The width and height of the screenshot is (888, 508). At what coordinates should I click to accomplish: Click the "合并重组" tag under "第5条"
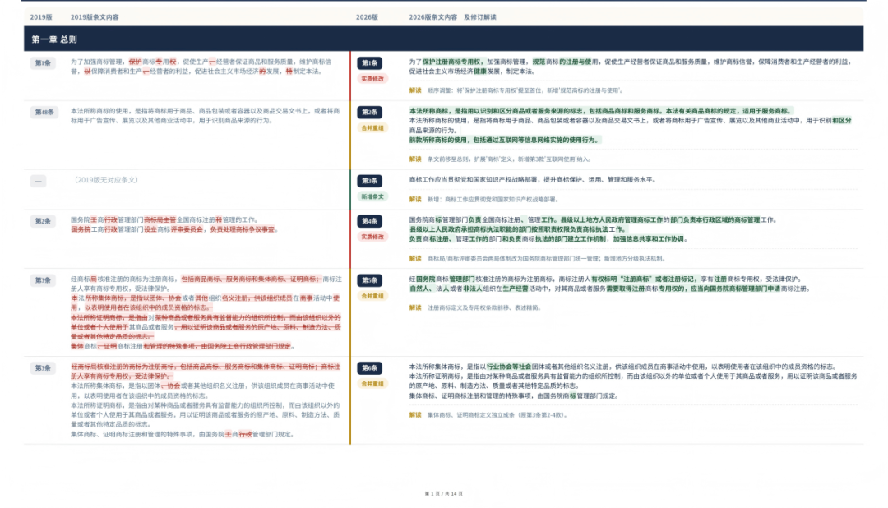372,296
